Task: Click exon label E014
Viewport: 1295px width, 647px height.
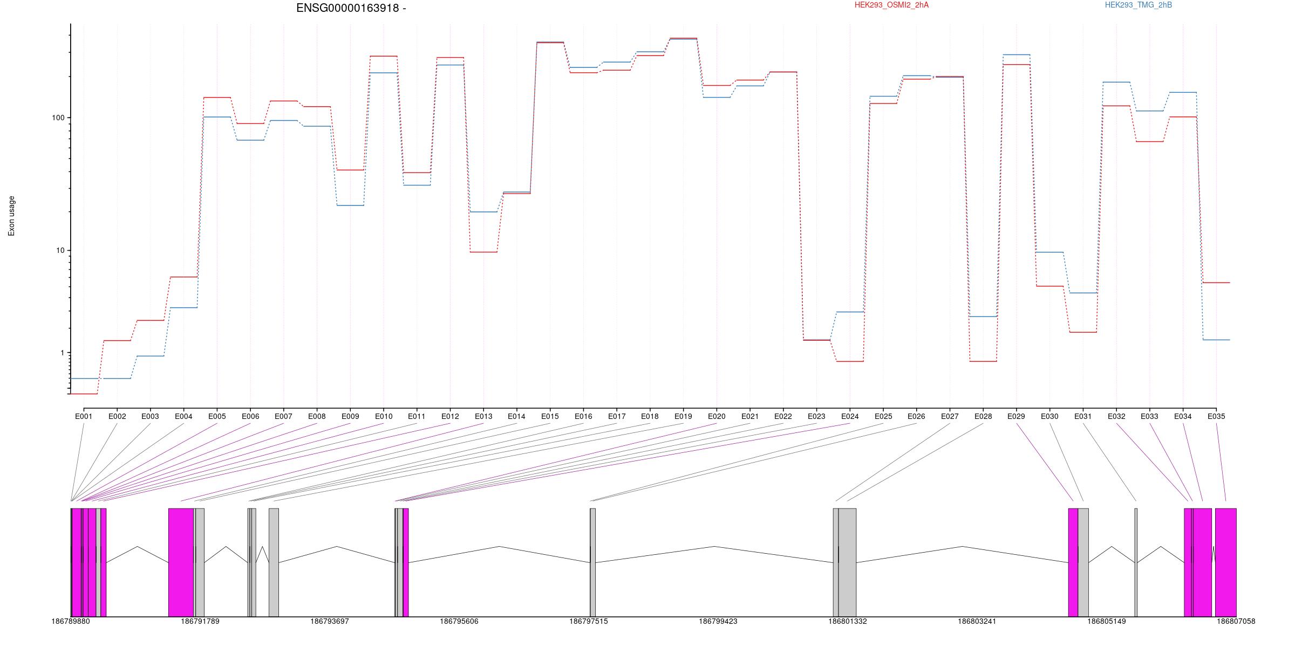Action: tap(516, 416)
